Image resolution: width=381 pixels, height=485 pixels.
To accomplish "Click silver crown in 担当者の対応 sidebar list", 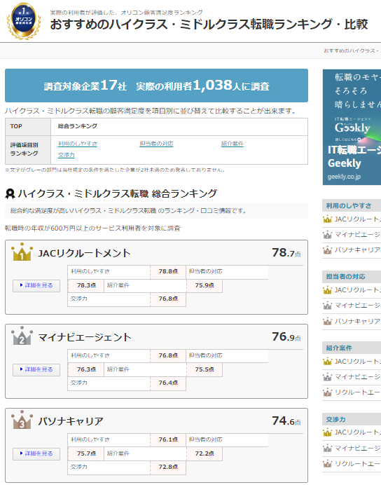I will (x=327, y=306).
